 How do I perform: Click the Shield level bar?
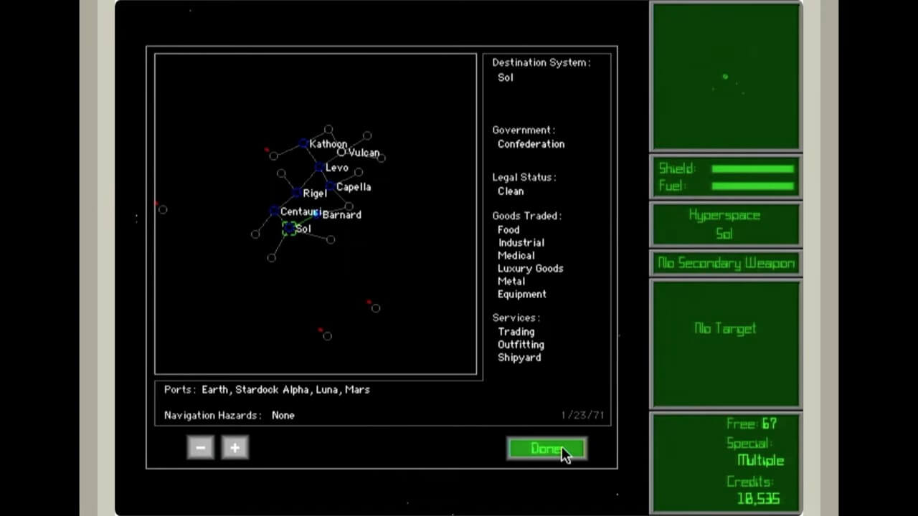click(x=752, y=169)
